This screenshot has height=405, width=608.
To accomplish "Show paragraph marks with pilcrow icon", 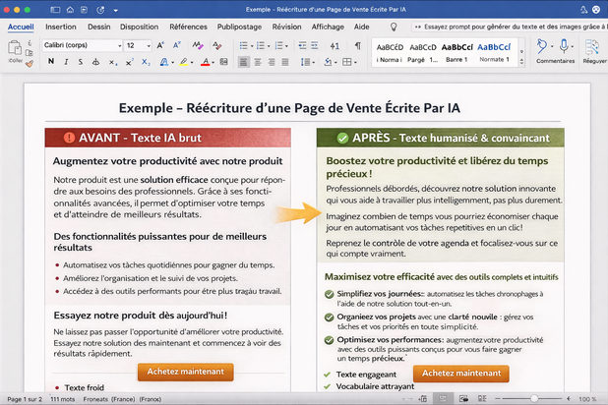I will pyautogui.click(x=357, y=46).
